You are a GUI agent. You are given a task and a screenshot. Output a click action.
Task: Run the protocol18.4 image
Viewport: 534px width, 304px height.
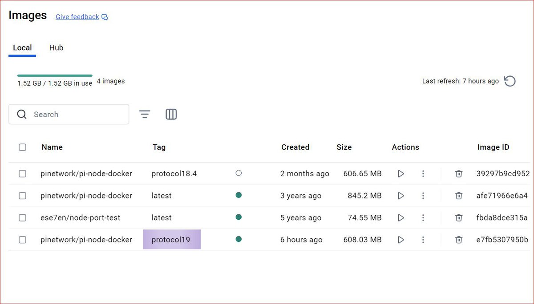tap(400, 174)
